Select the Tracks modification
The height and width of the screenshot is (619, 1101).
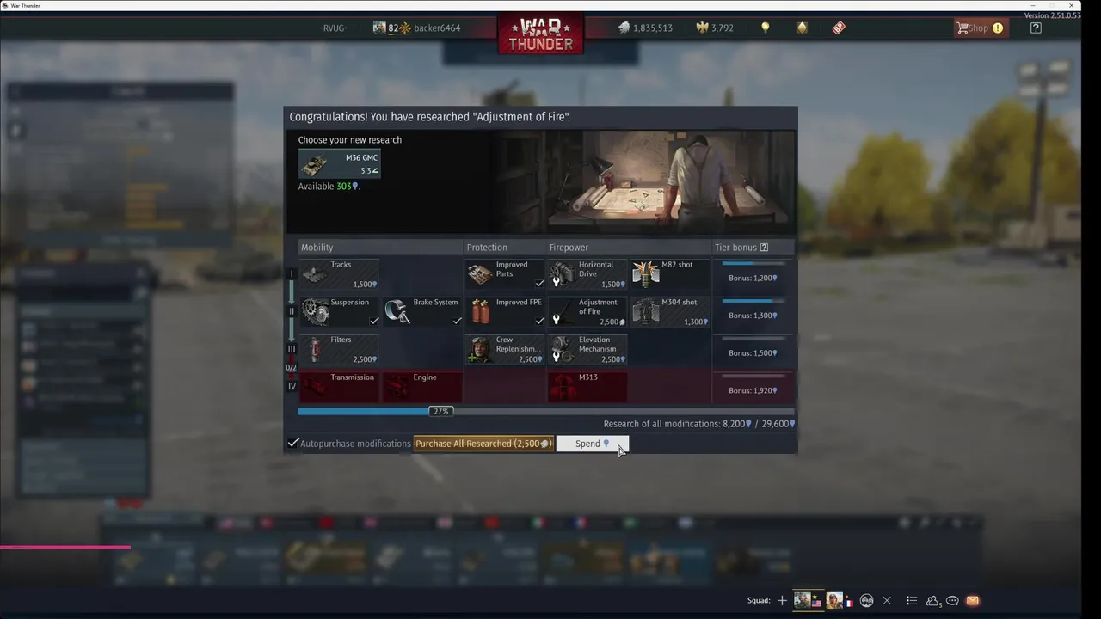click(339, 274)
